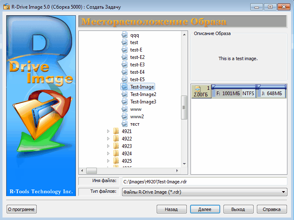Select the F: 1001МБ NTFS partition

234,91
